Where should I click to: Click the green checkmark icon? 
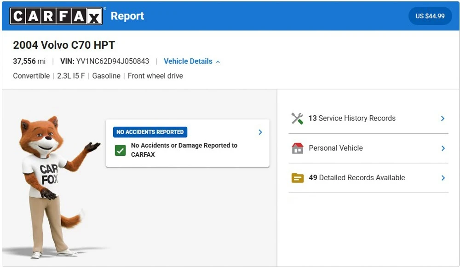(x=120, y=150)
